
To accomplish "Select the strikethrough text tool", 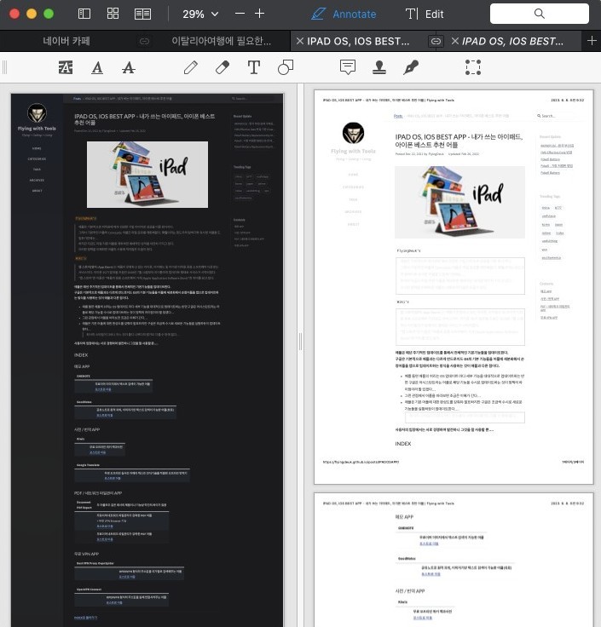I will [129, 67].
